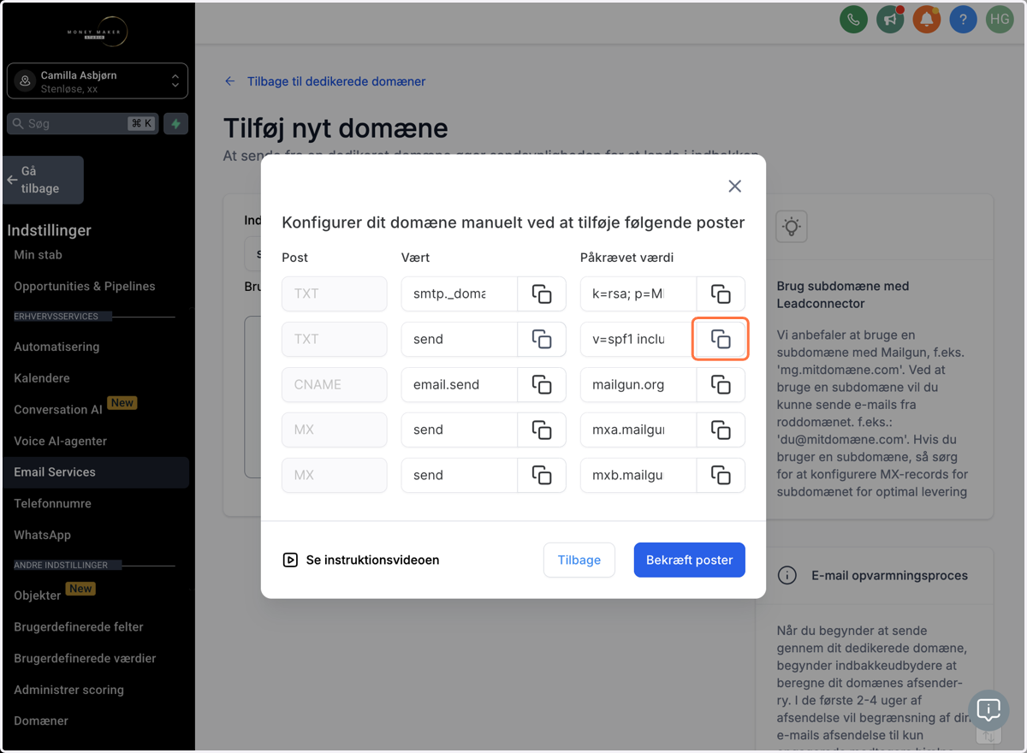This screenshot has width=1027, height=753.
Task: Expand the Camilla Asbjørn account switcher
Action: (x=98, y=81)
